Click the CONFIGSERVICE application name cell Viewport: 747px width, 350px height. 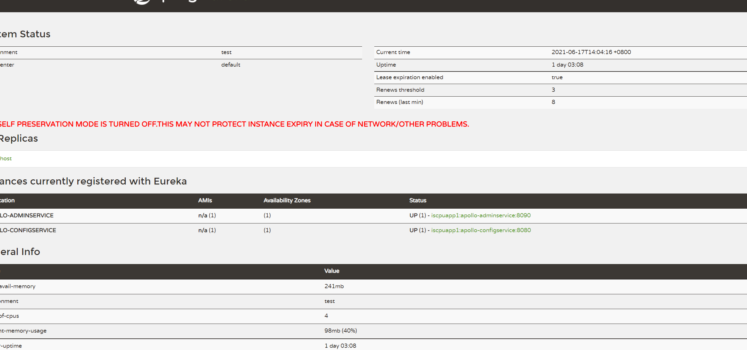(x=28, y=230)
